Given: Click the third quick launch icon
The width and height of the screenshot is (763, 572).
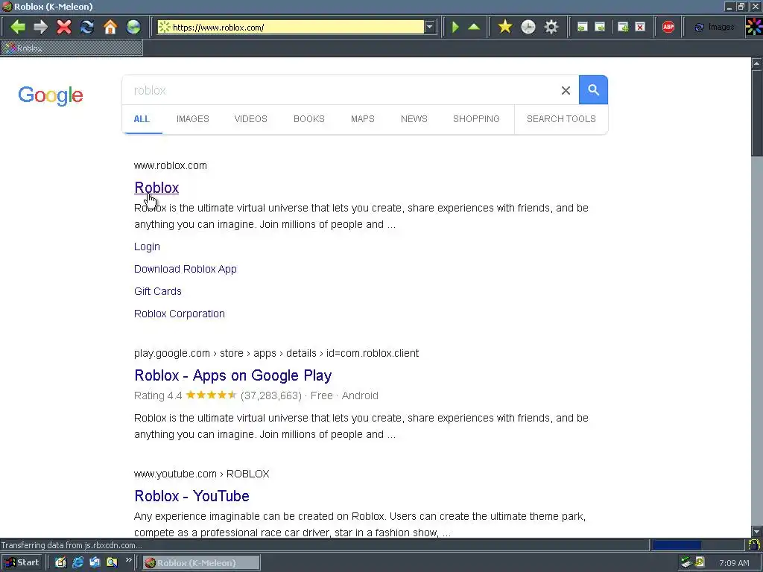Looking at the screenshot, I should click(95, 563).
